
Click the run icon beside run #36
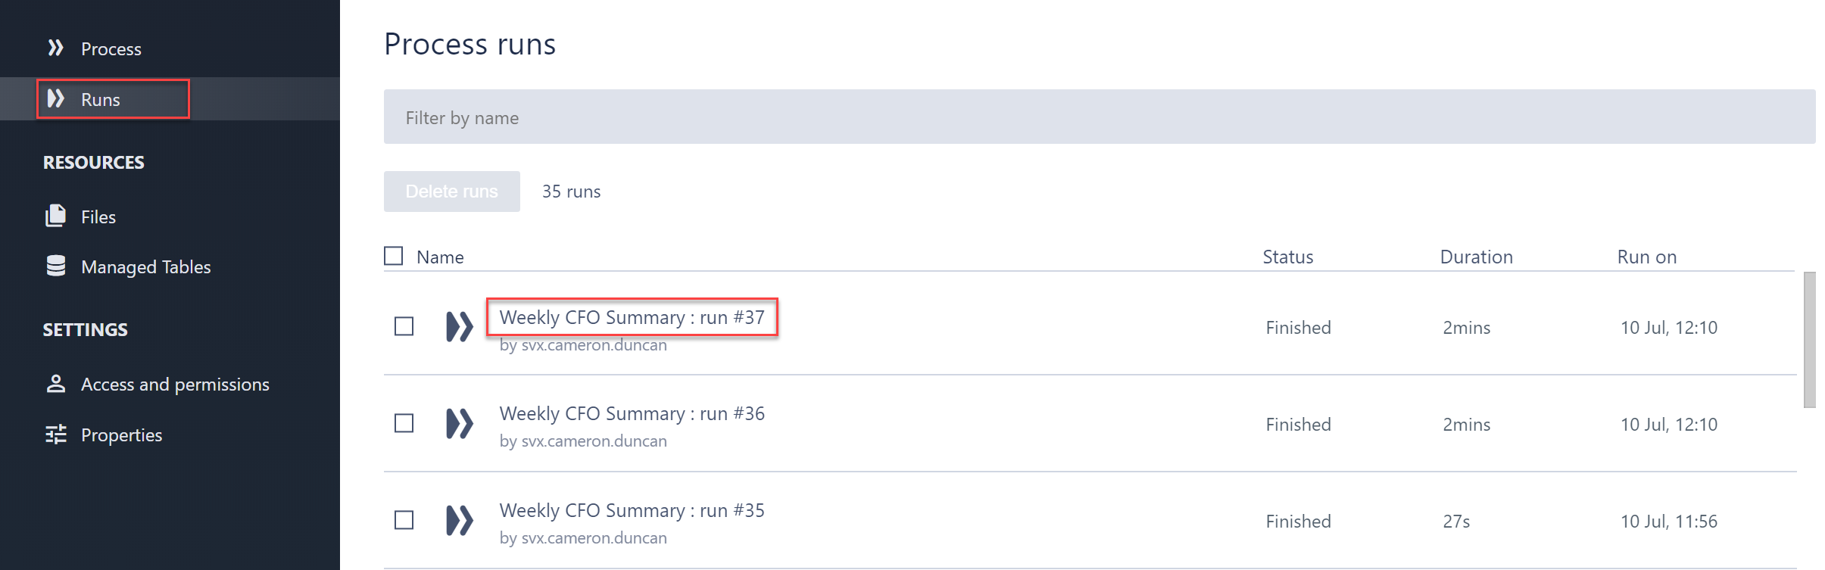click(x=459, y=424)
